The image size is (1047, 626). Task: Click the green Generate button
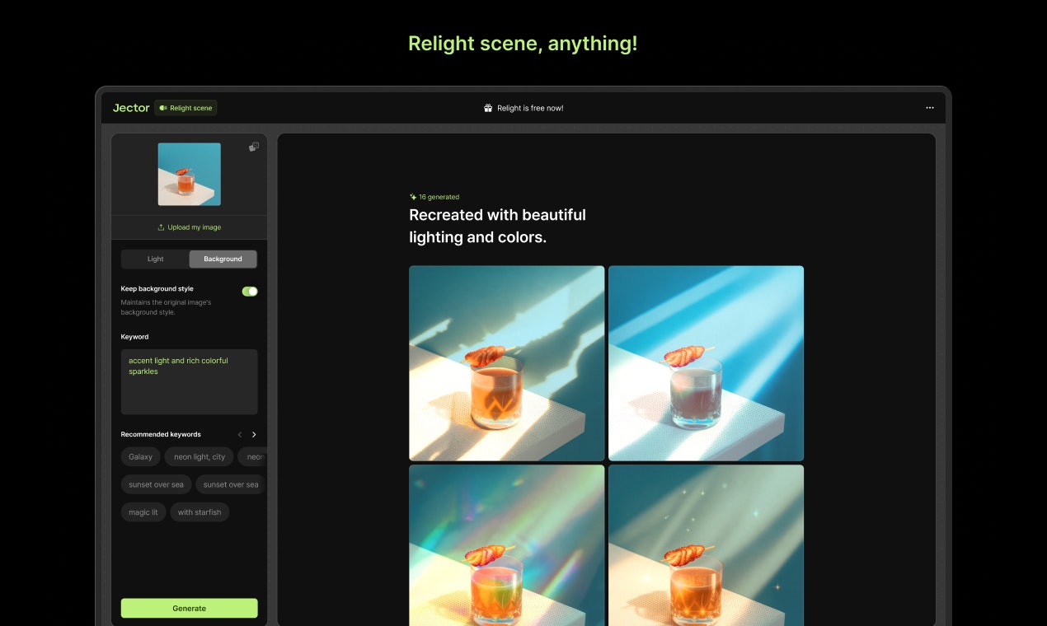190,608
